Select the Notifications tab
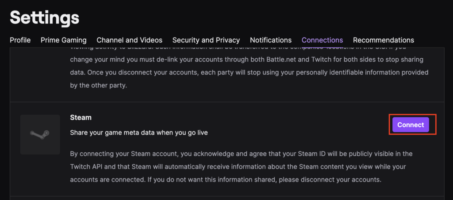The image size is (453, 200). pos(271,40)
